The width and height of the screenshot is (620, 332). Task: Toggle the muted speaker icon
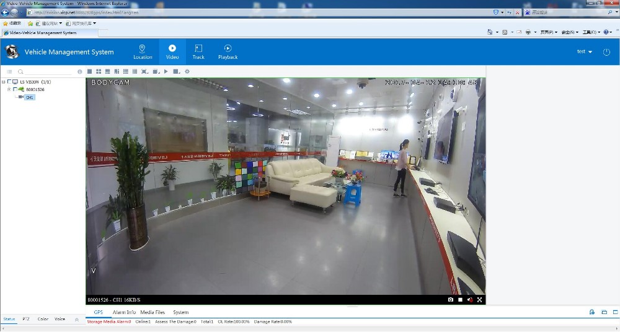click(470, 300)
